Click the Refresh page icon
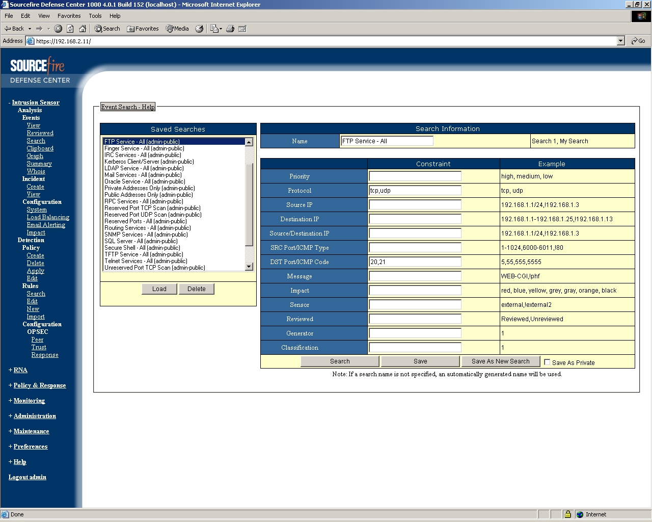The image size is (652, 522). pyautogui.click(x=70, y=29)
